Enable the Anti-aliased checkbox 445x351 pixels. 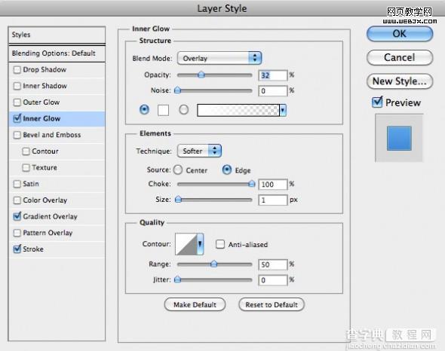[x=220, y=244]
